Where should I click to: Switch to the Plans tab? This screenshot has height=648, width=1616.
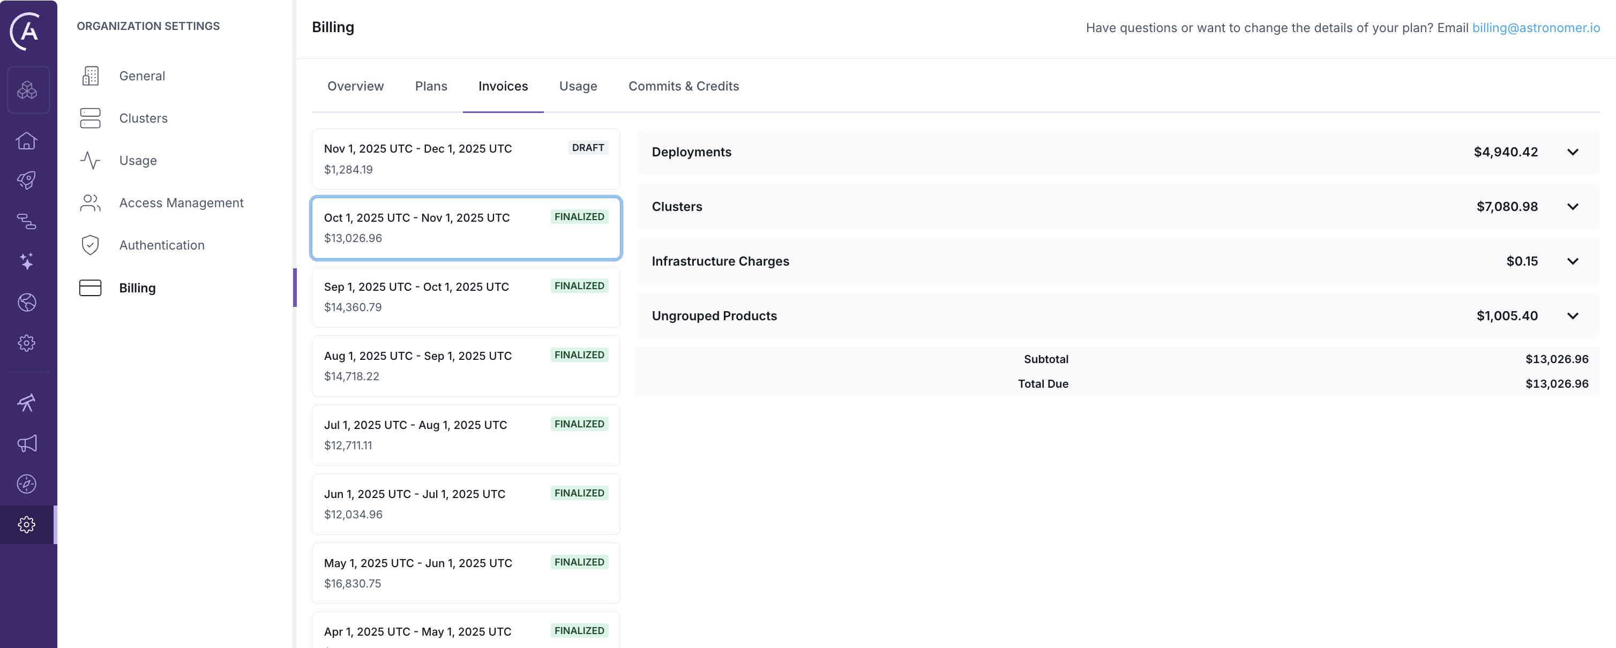pos(431,86)
